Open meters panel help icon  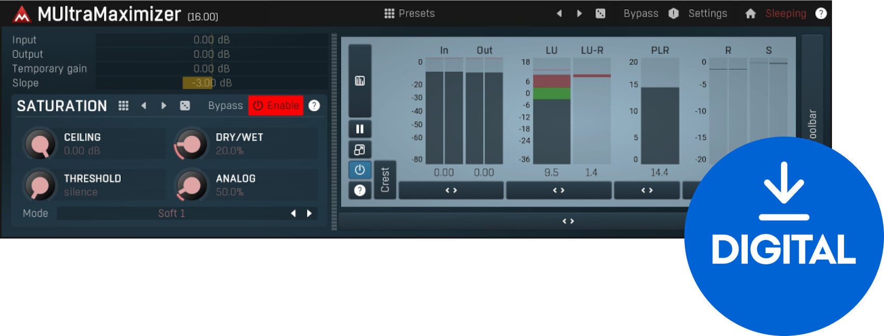click(x=360, y=191)
